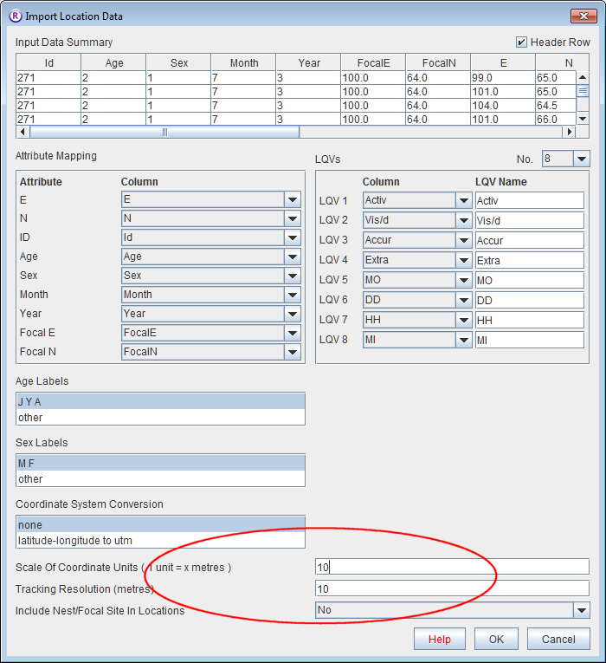Click the FocalE column header
The image size is (606, 663).
tap(373, 62)
